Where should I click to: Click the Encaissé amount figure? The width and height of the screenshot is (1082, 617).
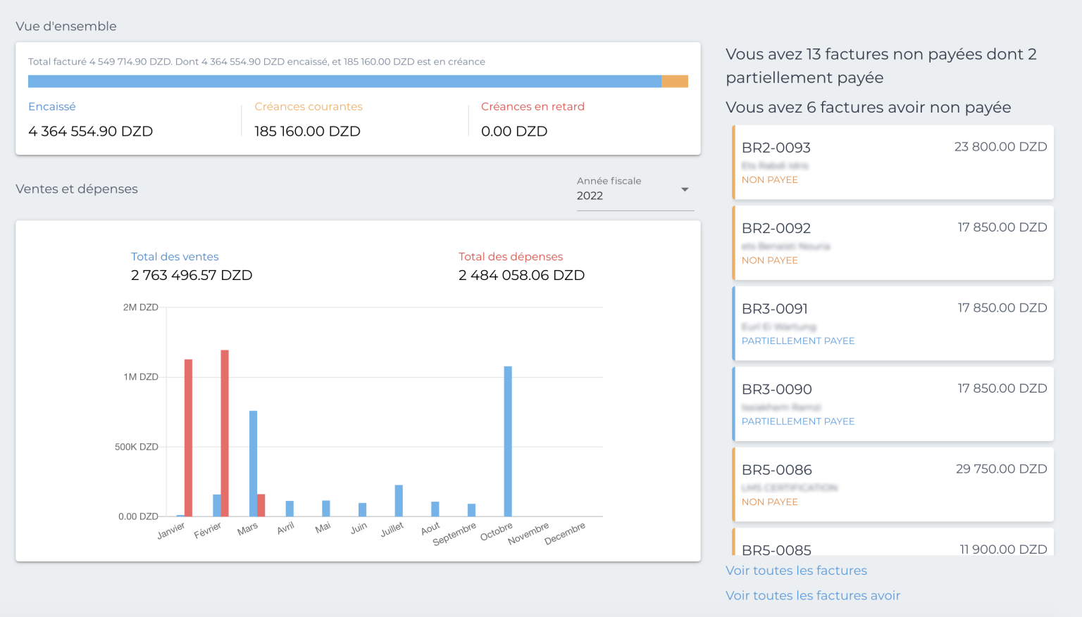pos(90,131)
